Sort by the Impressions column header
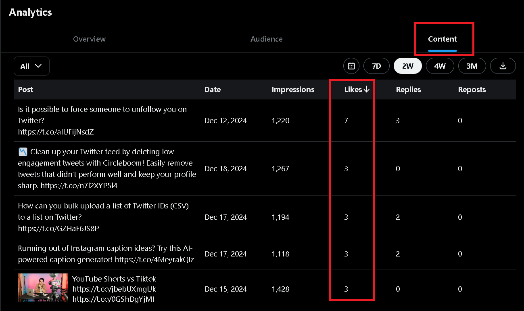The image size is (524, 311). click(x=293, y=90)
